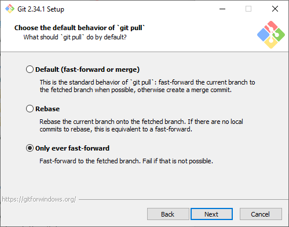
Task: Close the Git 2.34.1 Setup window
Action: tap(275, 9)
